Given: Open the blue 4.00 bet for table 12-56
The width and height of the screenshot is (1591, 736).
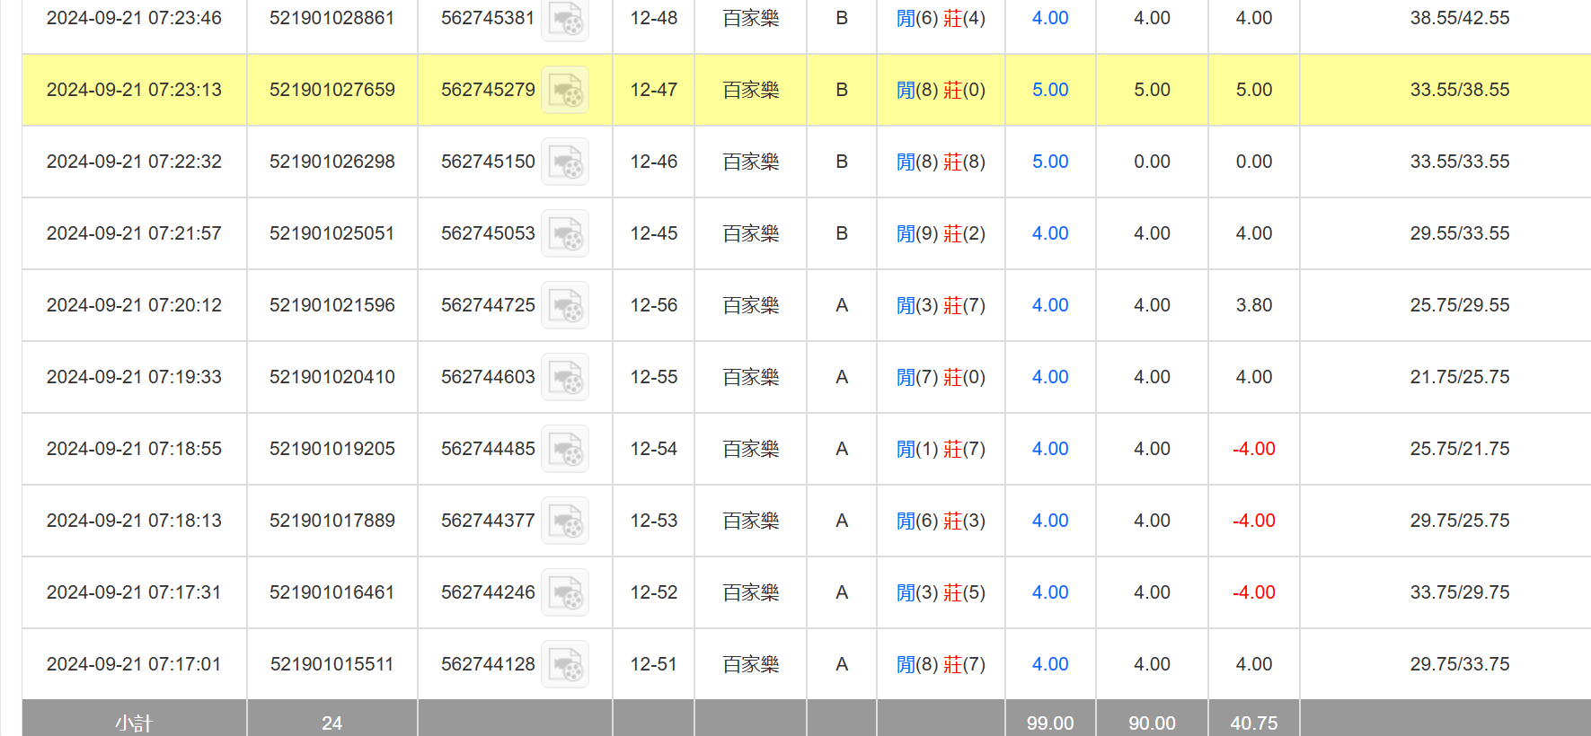Looking at the screenshot, I should click(x=1049, y=305).
